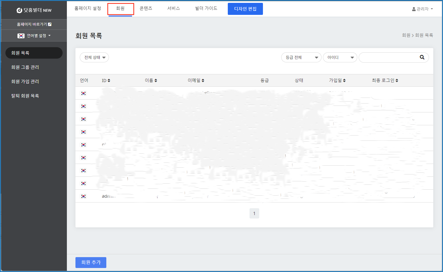Expand the 관리자 account menu
Image resolution: width=443 pixels, height=272 pixels.
tap(422, 9)
